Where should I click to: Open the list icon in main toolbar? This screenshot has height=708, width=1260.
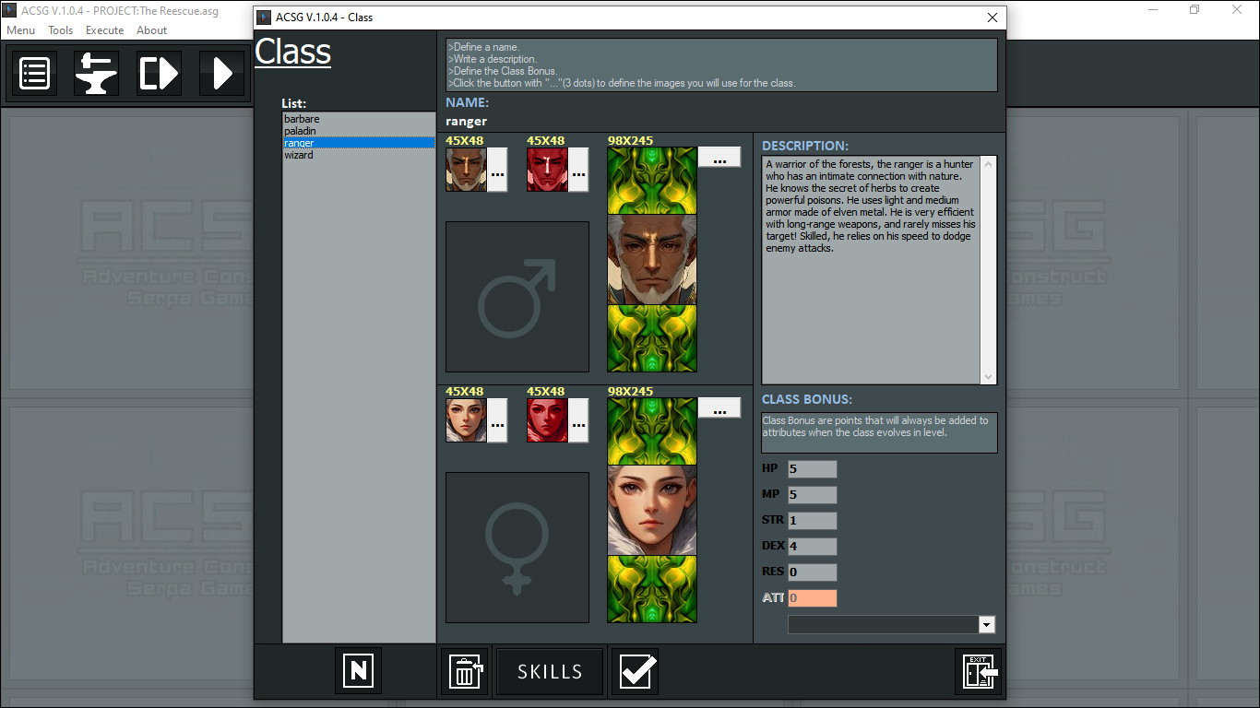34,73
